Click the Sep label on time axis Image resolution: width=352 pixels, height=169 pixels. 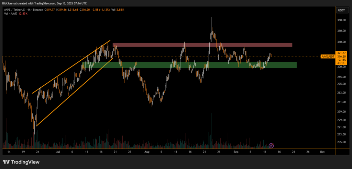(x=235, y=151)
